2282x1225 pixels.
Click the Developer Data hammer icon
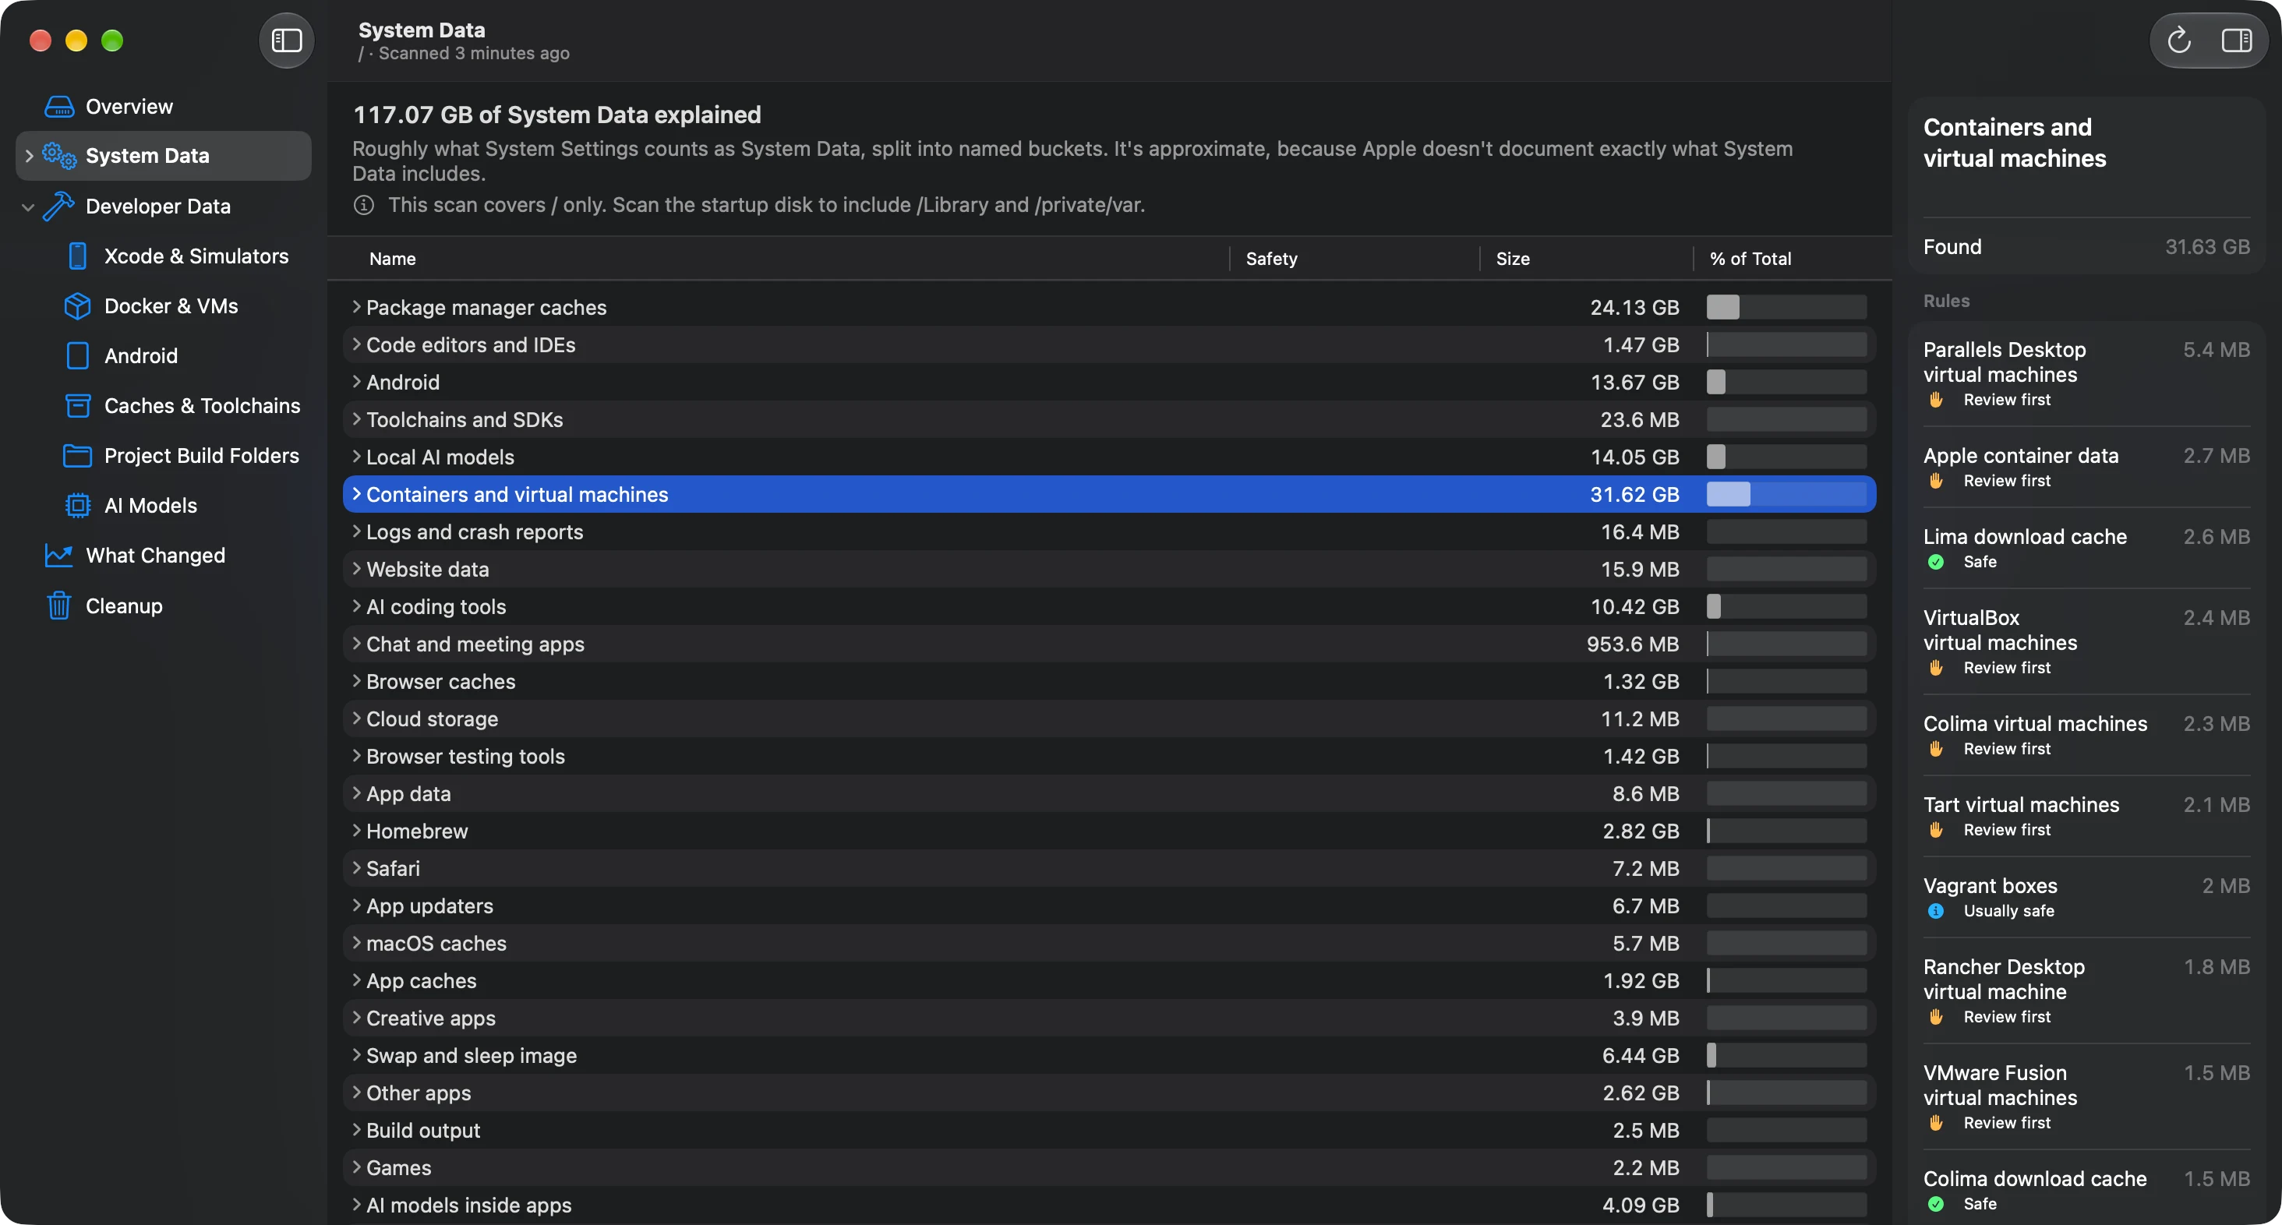[59, 206]
